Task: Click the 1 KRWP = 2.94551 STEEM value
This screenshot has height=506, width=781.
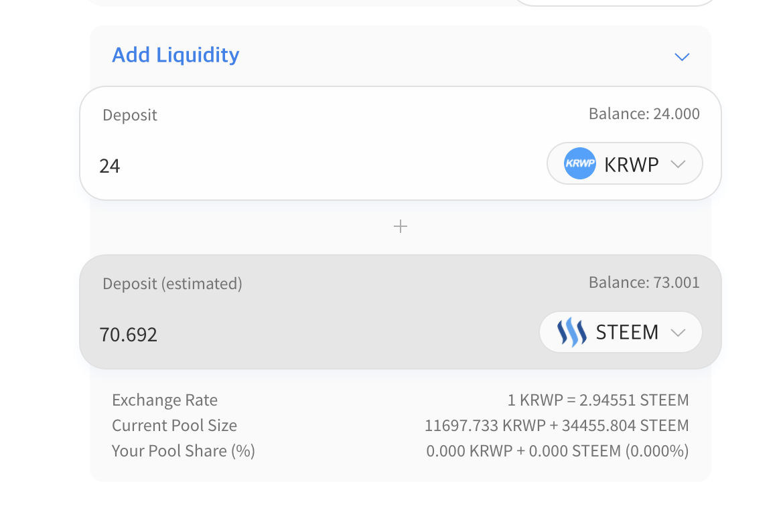Action: coord(597,400)
